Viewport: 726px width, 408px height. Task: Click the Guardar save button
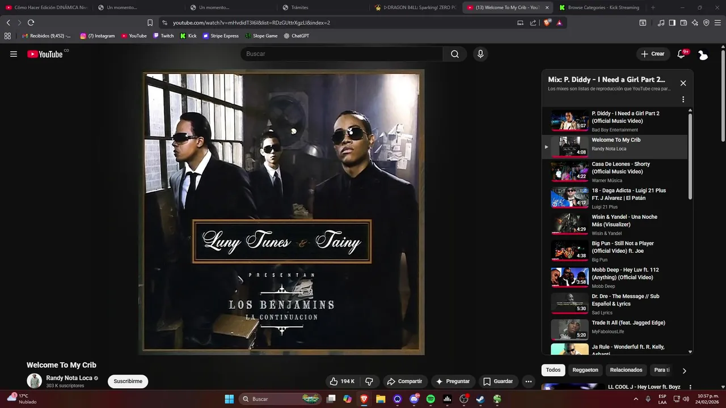(498, 381)
